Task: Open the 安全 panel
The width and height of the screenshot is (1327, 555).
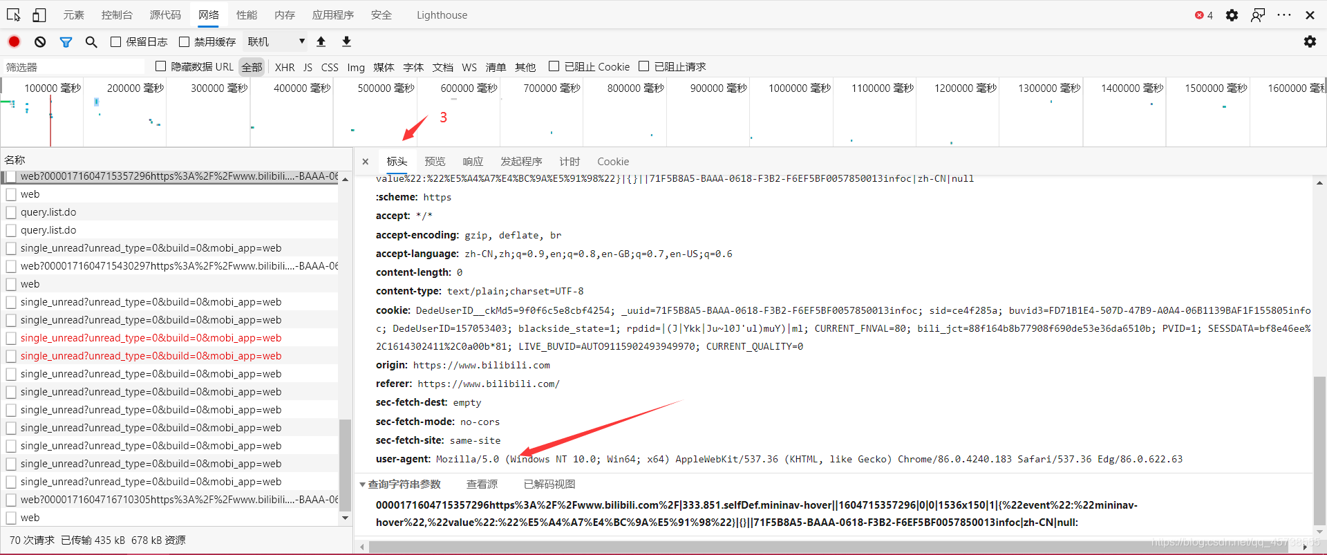Action: pos(382,15)
